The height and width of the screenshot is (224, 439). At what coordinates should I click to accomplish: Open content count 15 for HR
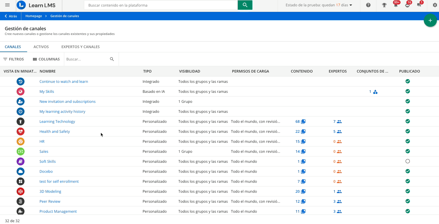point(300,141)
